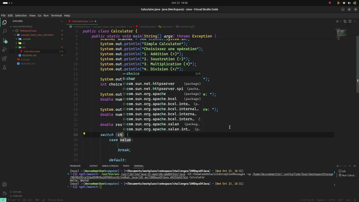Open the LICENSE file in explorer
Screen dimensions: 359x202
point(25,59)
